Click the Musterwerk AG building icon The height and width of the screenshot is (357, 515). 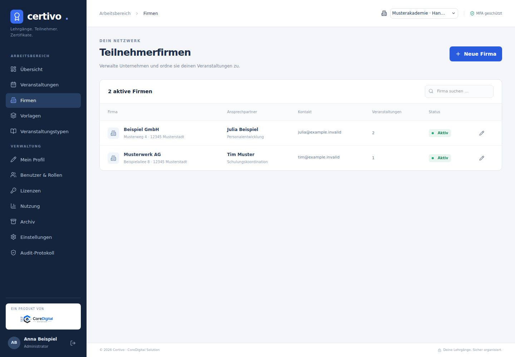pyautogui.click(x=113, y=158)
